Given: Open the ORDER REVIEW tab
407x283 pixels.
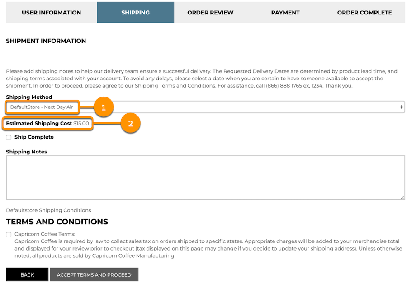Looking at the screenshot, I should coord(210,12).
